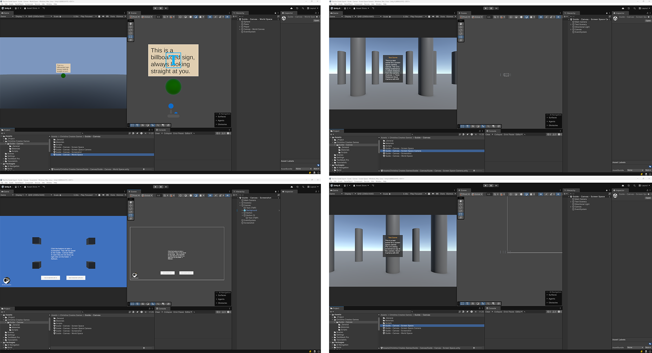Click Clear button in World Space Console

tap(158, 133)
